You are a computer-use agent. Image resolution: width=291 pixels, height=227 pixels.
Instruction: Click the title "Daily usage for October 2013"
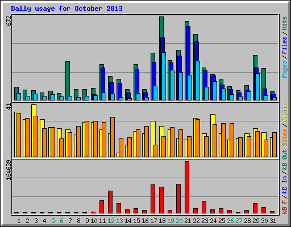pyautogui.click(x=66, y=9)
